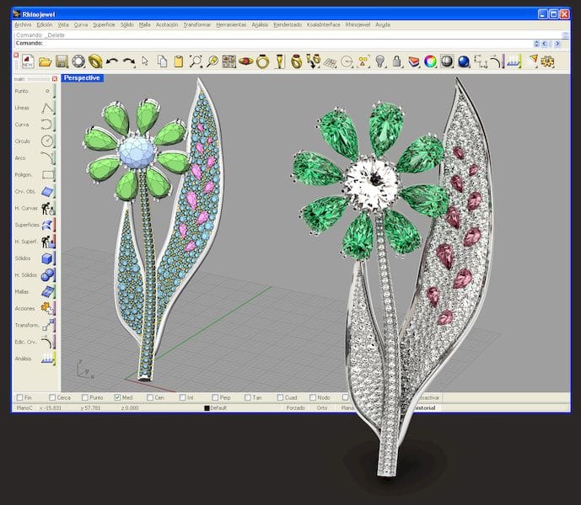
Task: Click the Forzado status bar button
Action: [x=295, y=407]
